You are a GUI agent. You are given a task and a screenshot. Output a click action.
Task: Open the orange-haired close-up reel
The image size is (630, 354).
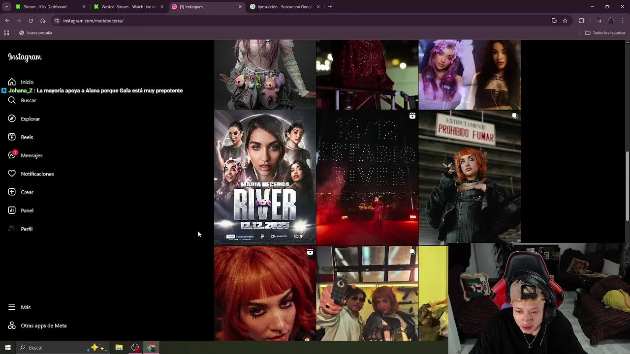(x=265, y=293)
